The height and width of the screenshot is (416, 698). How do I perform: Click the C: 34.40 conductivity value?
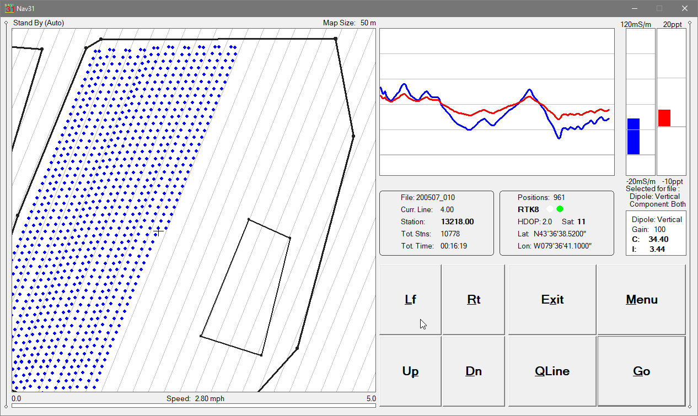tap(650, 239)
